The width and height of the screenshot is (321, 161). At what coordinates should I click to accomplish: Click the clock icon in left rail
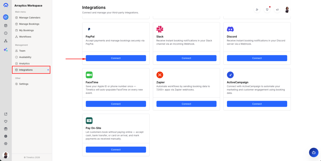click(6, 33)
